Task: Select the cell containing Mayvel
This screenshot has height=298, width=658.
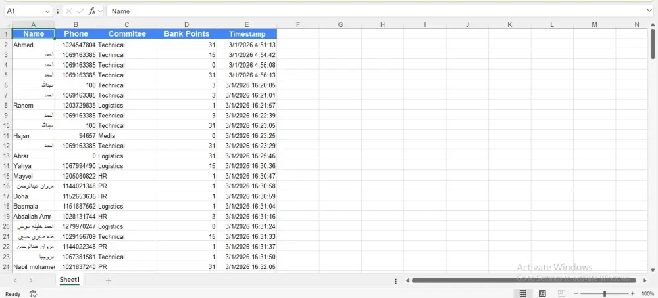Action: [x=34, y=176]
